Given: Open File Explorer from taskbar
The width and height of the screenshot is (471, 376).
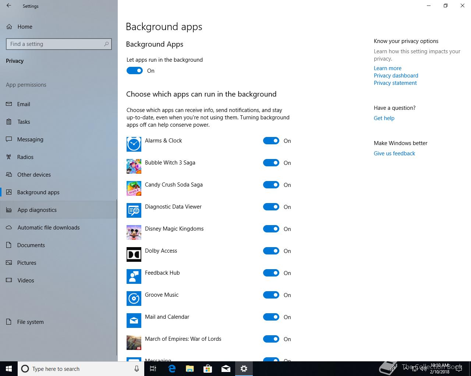Looking at the screenshot, I should pyautogui.click(x=190, y=369).
